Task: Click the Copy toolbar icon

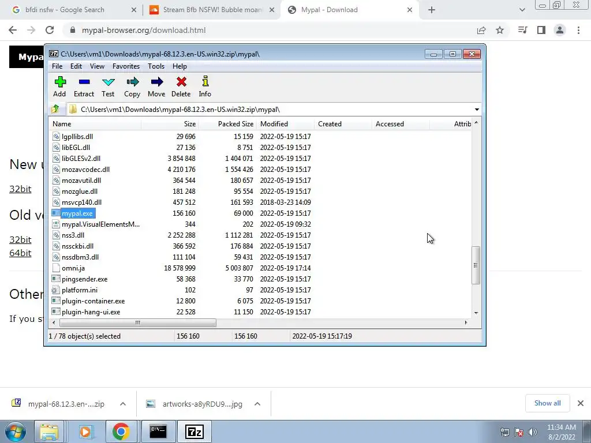Action: pos(132,87)
